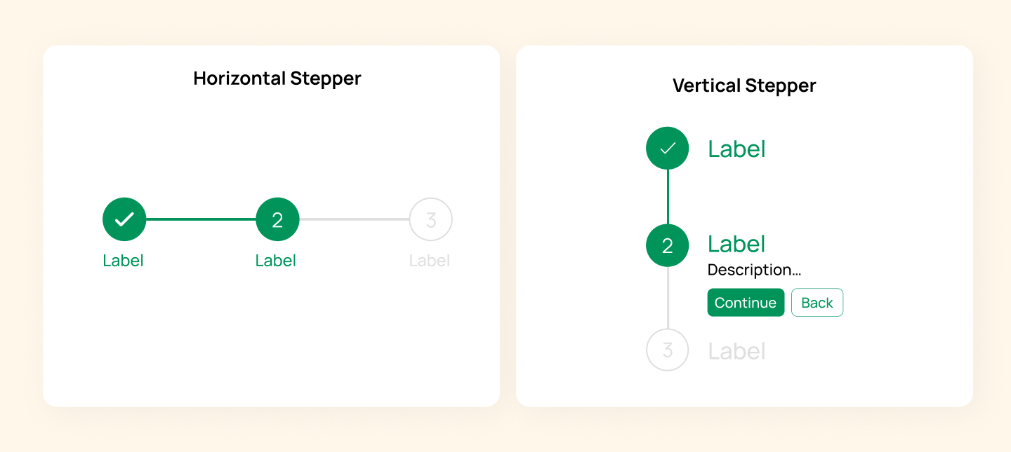Click the number 2 inside the horizontal stepper circle
The image size is (1011, 452).
coord(277,219)
